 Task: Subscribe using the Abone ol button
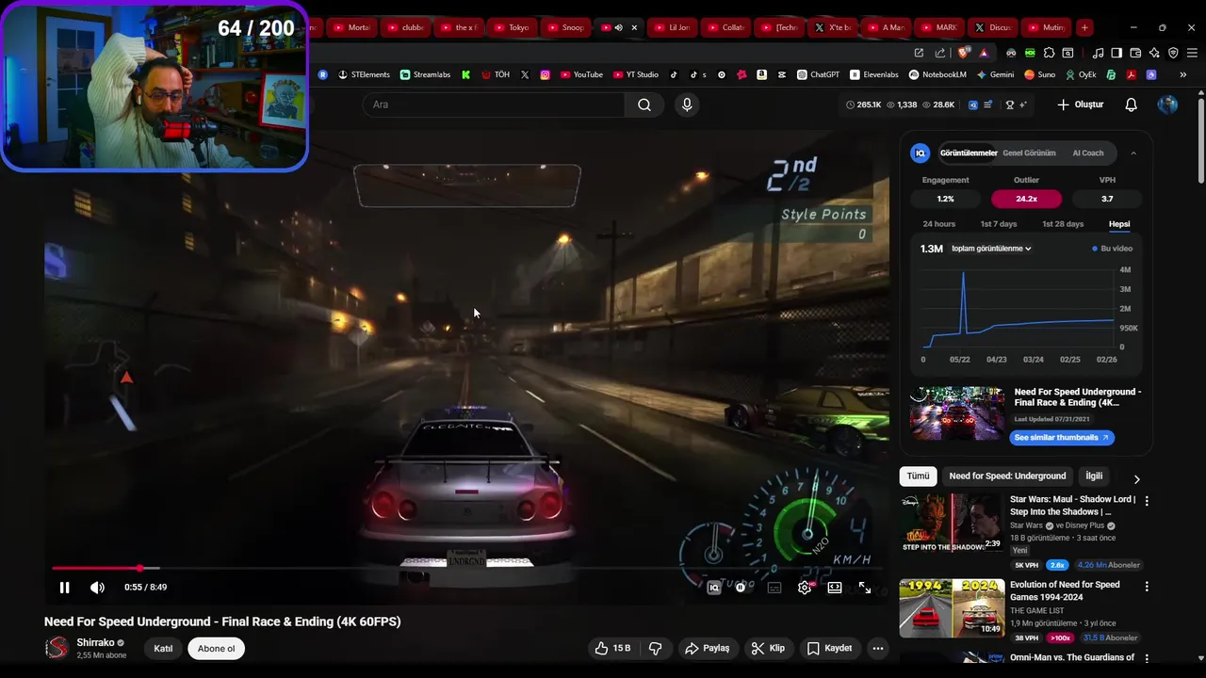(x=216, y=648)
